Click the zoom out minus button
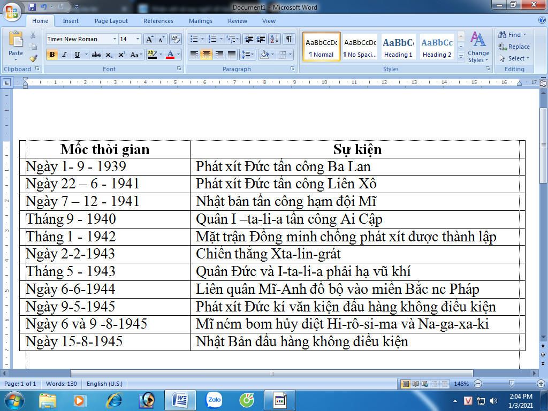Image resolution: width=548 pixels, height=411 pixels. [478, 384]
